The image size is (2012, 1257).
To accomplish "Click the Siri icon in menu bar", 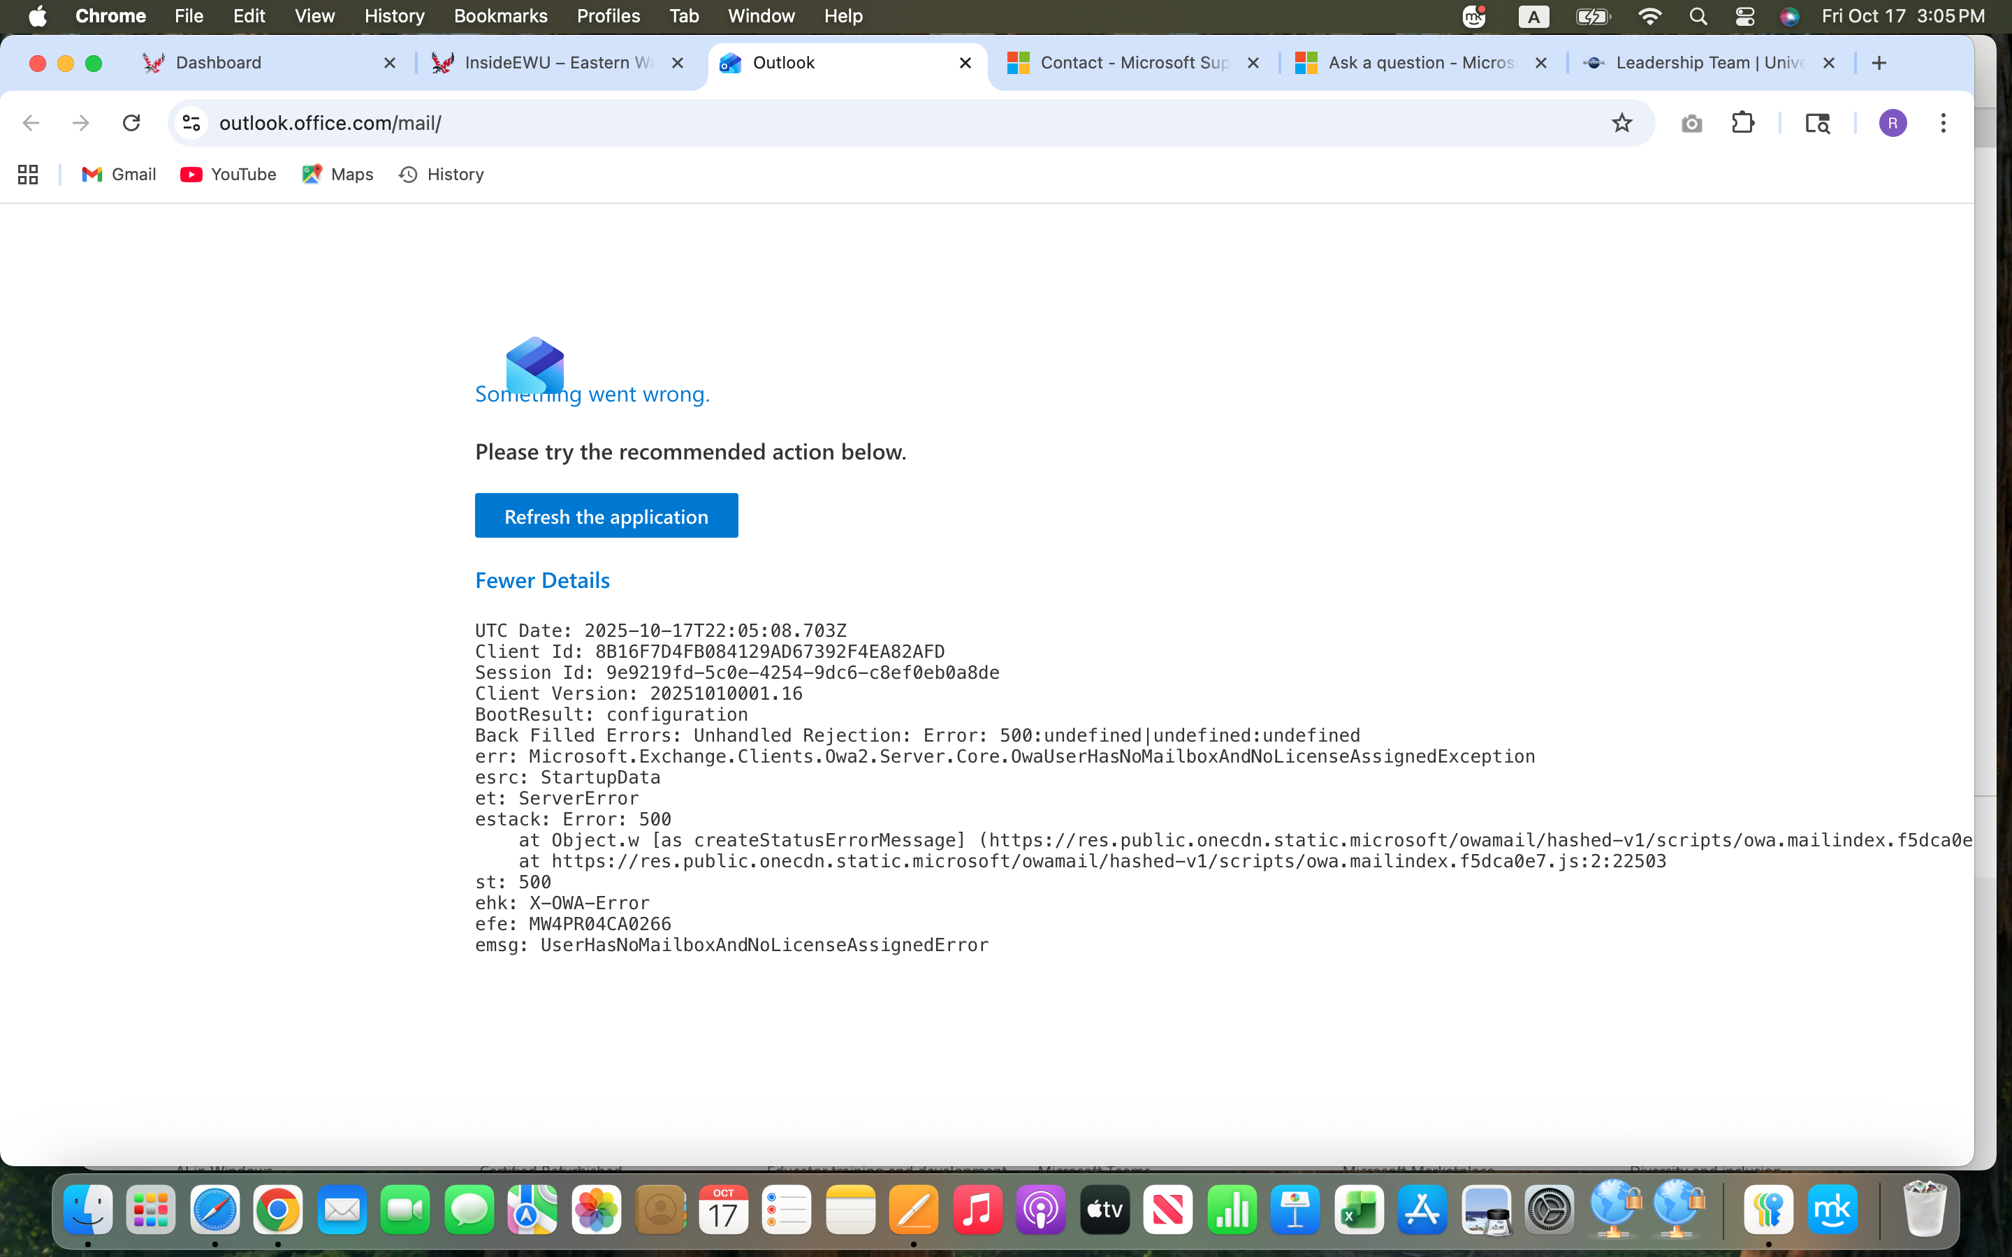I will tap(1789, 16).
